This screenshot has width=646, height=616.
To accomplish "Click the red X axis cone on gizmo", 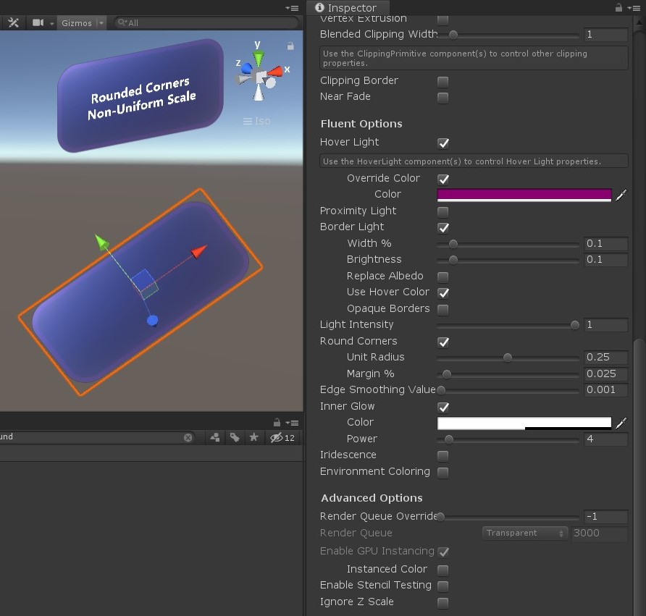I will [276, 72].
